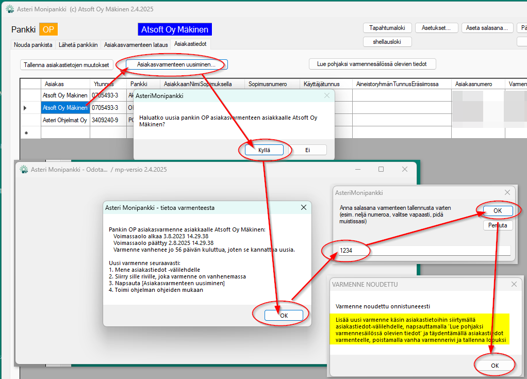The image size is (527, 379).
Task: Click the orange OP bank label
Action: tap(48, 29)
